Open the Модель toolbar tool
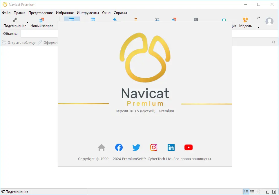Image resolution: width=279 pixels, height=195 pixels. 245,23
